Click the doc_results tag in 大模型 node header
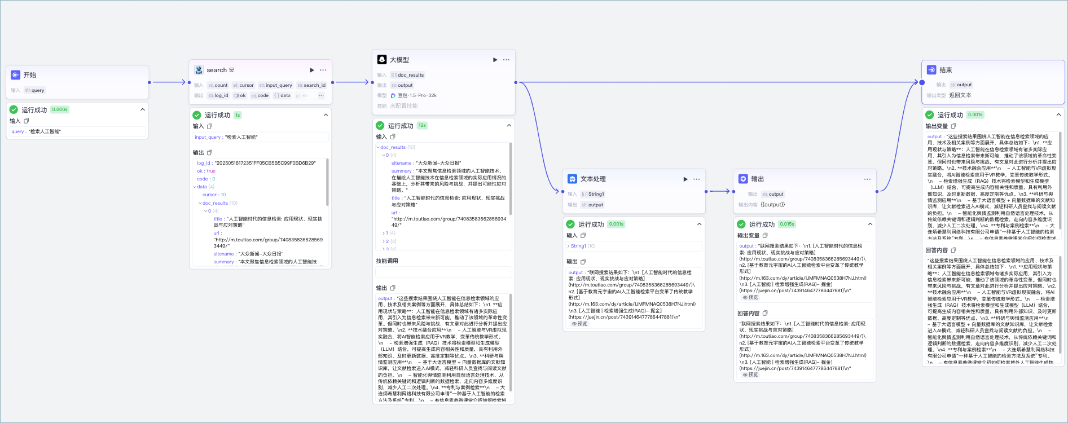The width and height of the screenshot is (1068, 423). pyautogui.click(x=407, y=75)
